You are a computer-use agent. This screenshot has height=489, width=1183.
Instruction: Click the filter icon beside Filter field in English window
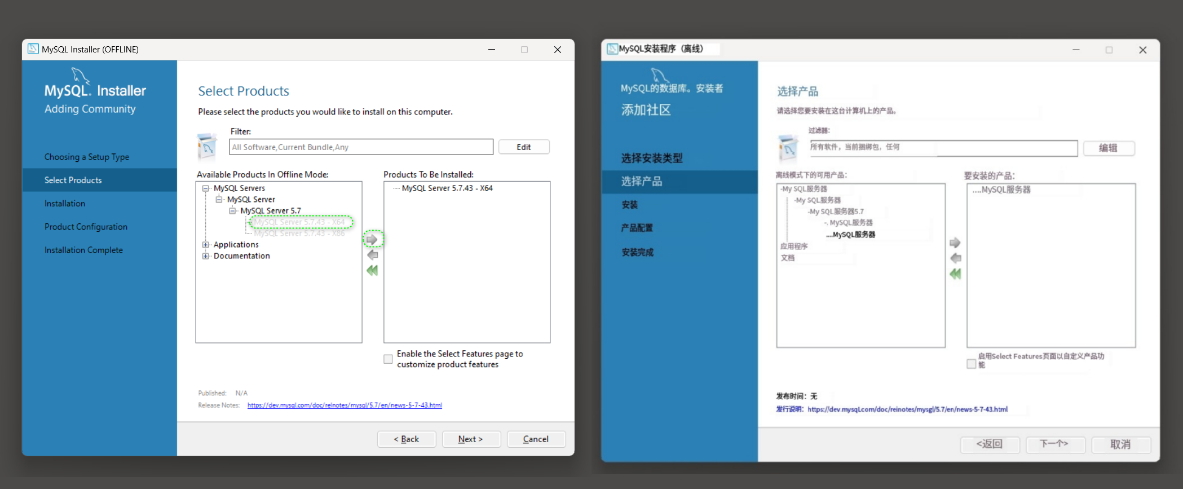206,146
